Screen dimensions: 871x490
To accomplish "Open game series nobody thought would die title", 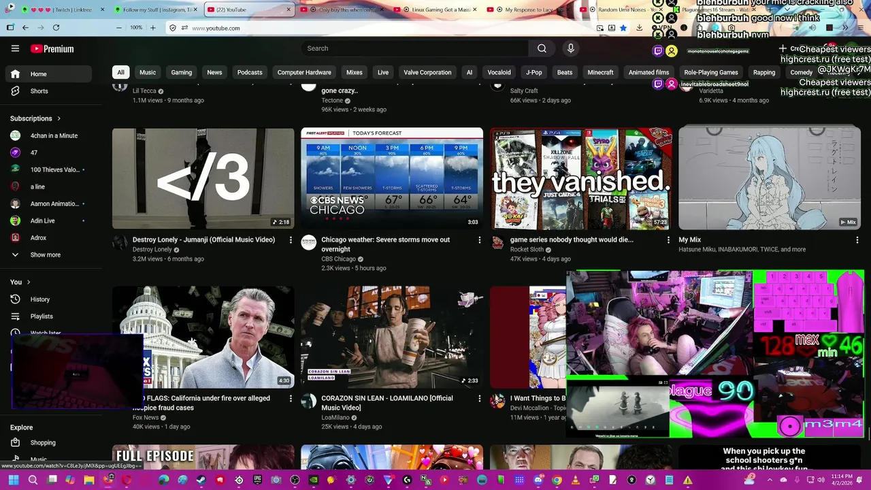I will [572, 240].
